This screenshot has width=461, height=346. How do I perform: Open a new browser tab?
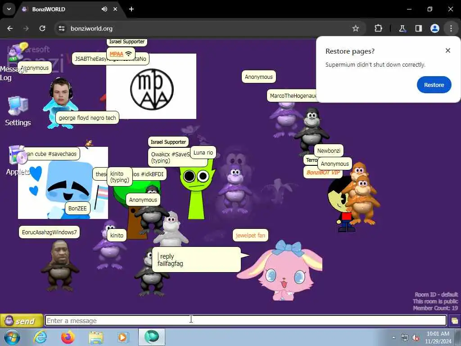(131, 9)
